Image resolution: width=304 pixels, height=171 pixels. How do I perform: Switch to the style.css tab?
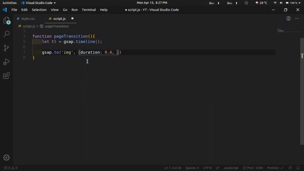[28, 19]
